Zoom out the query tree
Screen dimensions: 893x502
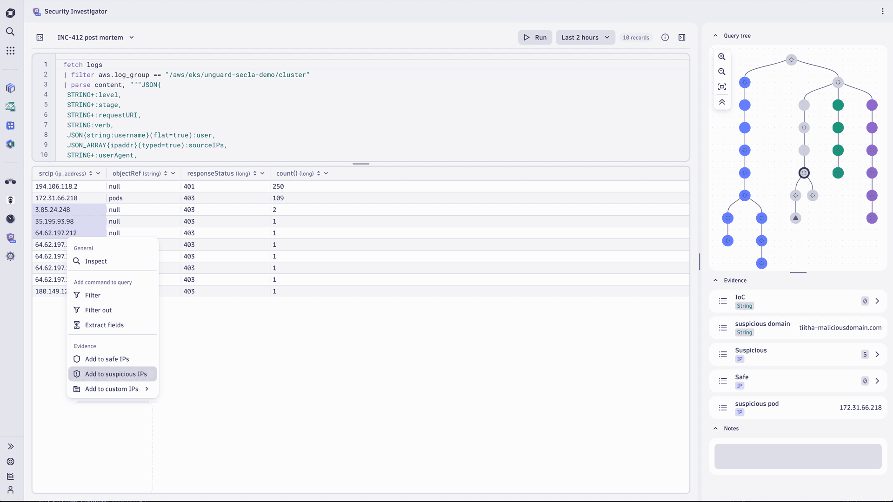pos(722,72)
